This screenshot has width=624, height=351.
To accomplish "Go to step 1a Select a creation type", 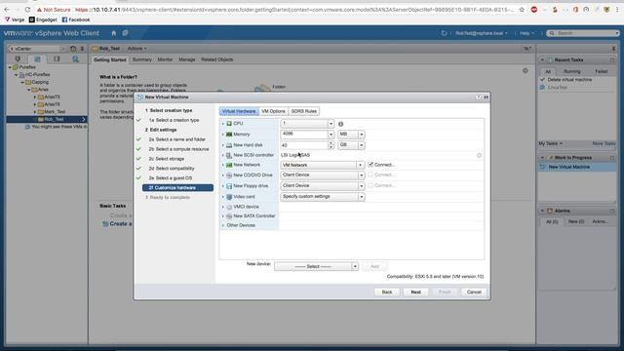I will tap(174, 120).
